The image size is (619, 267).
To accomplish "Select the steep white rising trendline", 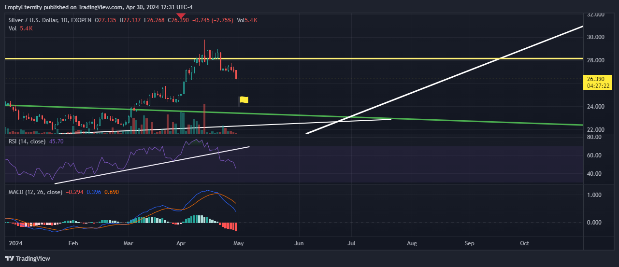I will point(445,79).
